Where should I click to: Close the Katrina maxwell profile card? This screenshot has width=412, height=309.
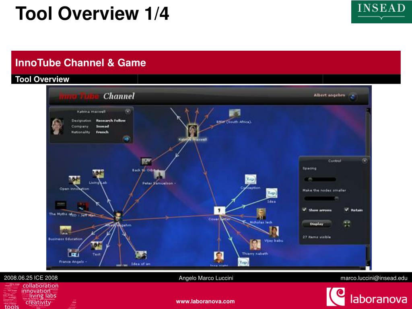coord(128,111)
